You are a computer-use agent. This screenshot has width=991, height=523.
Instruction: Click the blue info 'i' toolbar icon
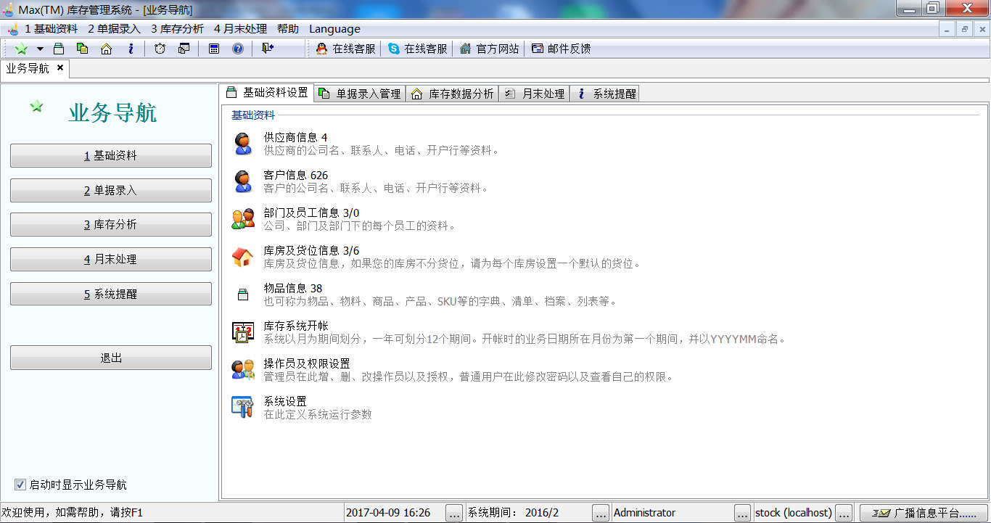pyautogui.click(x=131, y=49)
